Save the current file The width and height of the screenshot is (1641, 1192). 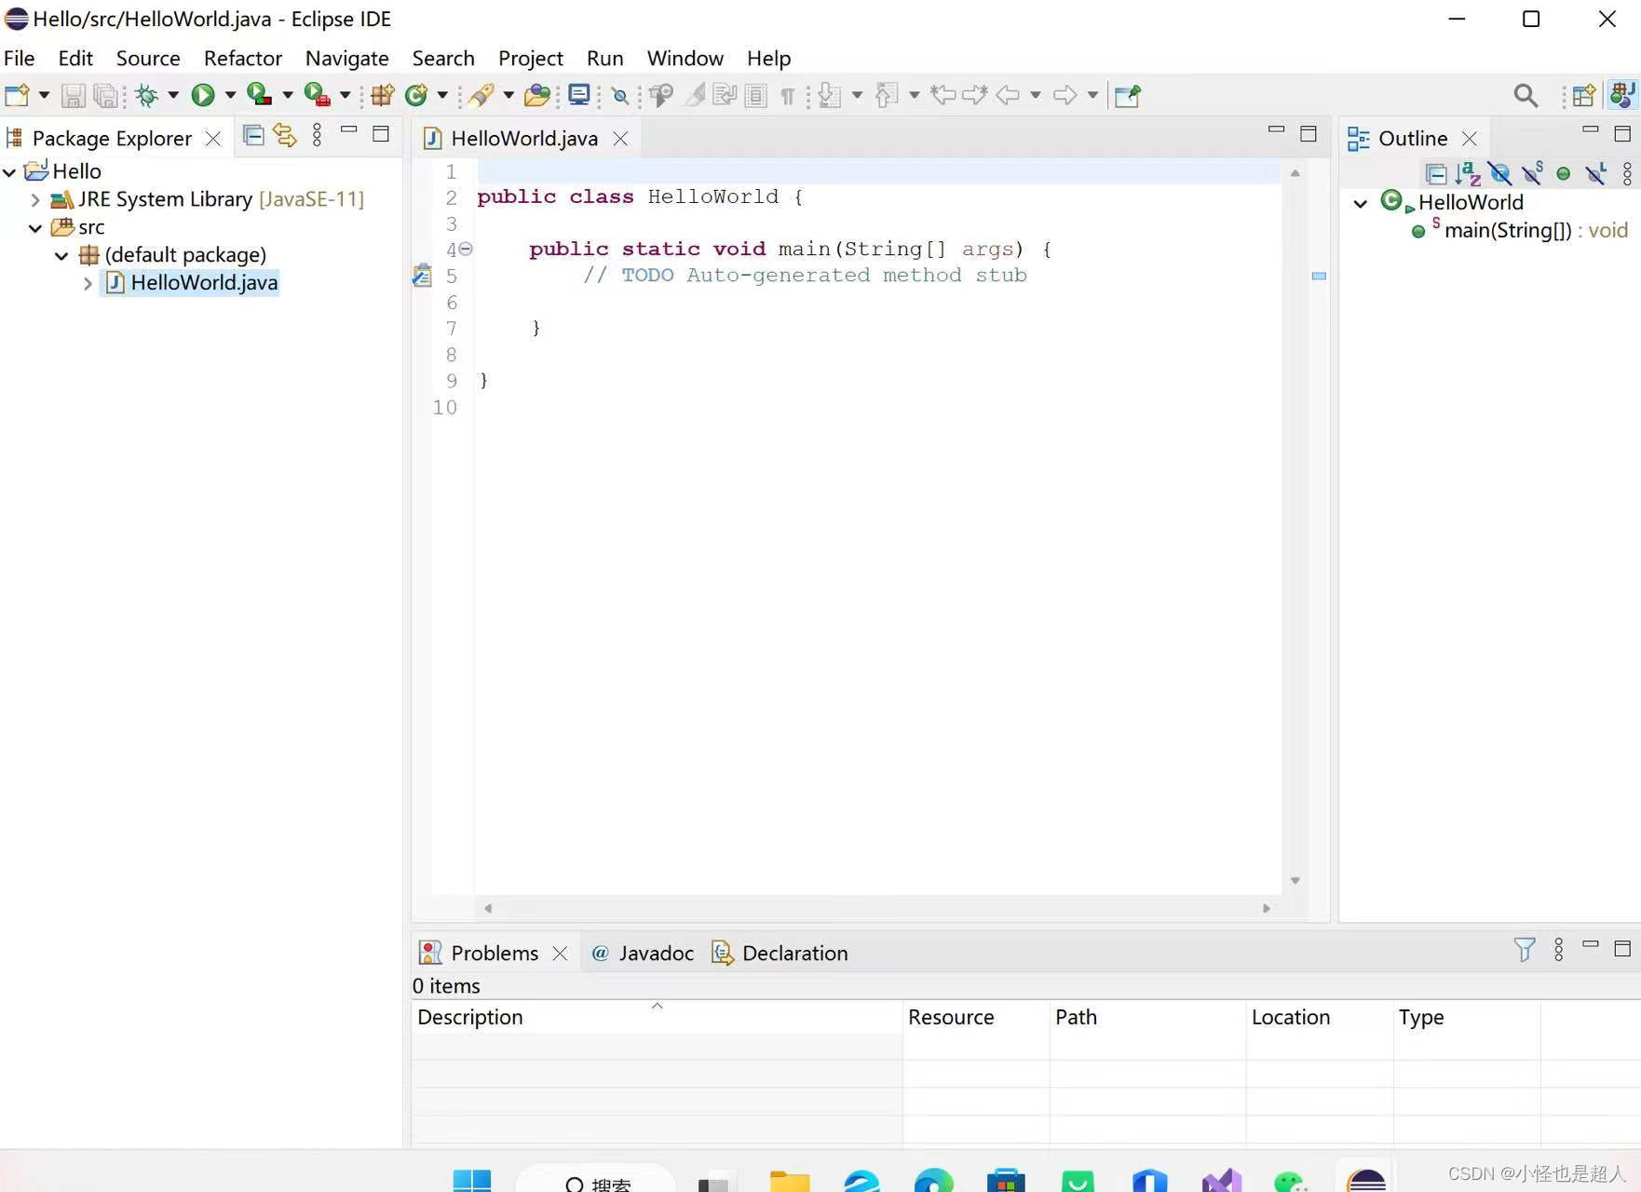coord(73,95)
